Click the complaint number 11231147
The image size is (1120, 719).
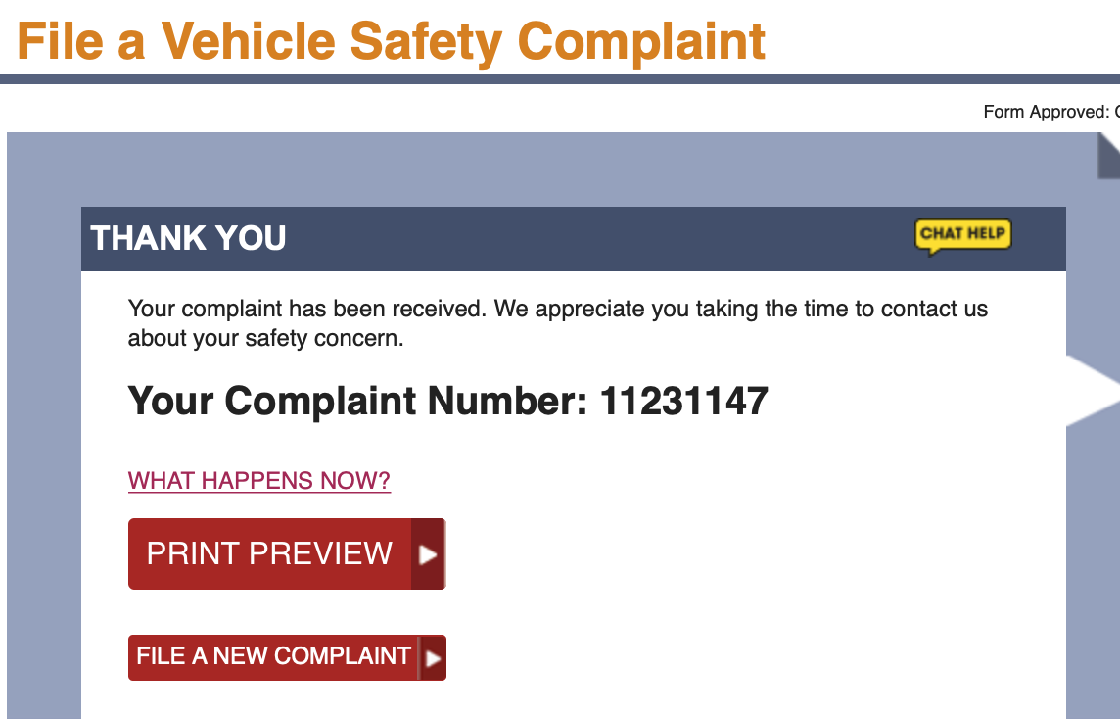pos(683,402)
